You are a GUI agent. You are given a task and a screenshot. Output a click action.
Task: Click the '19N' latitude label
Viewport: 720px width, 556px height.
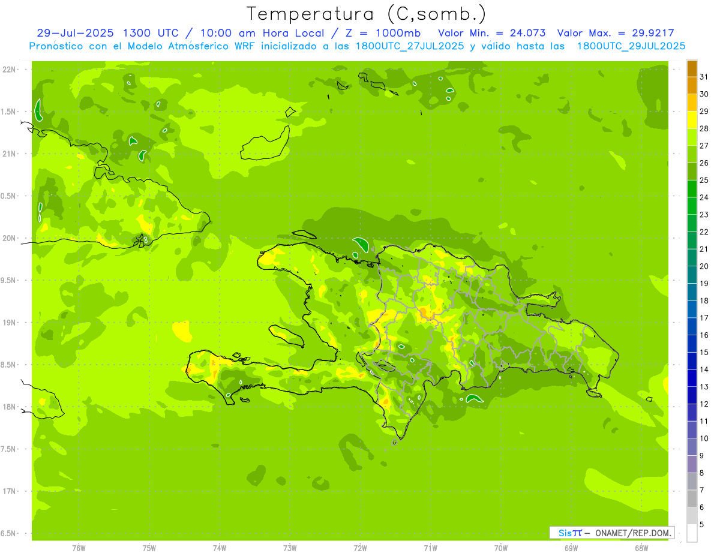click(10, 323)
